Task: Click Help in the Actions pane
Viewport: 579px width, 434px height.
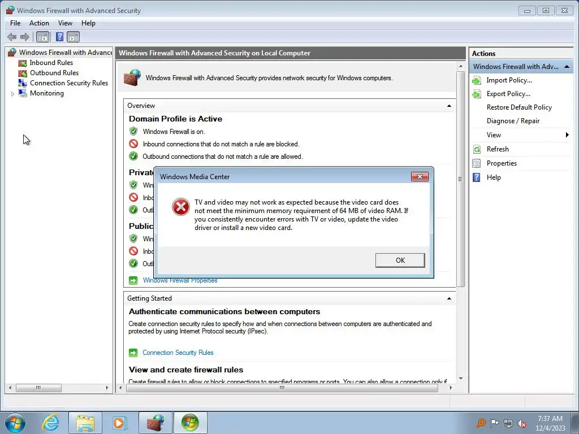Action: pos(494,177)
